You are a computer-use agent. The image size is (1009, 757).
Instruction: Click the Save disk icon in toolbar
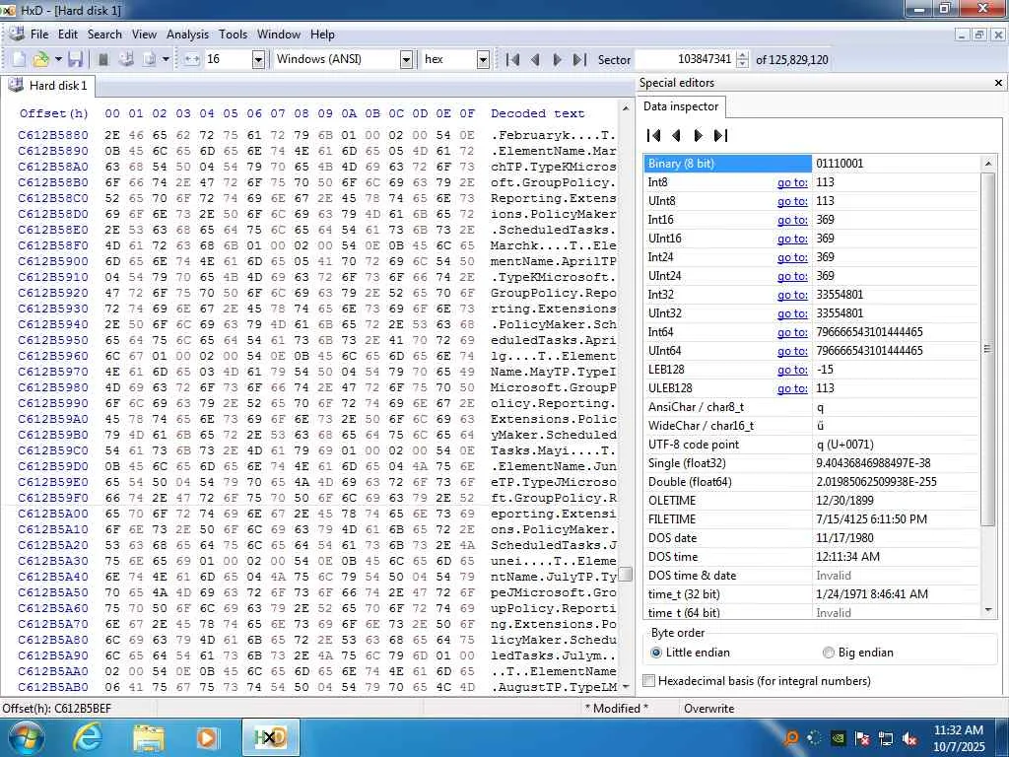click(75, 59)
